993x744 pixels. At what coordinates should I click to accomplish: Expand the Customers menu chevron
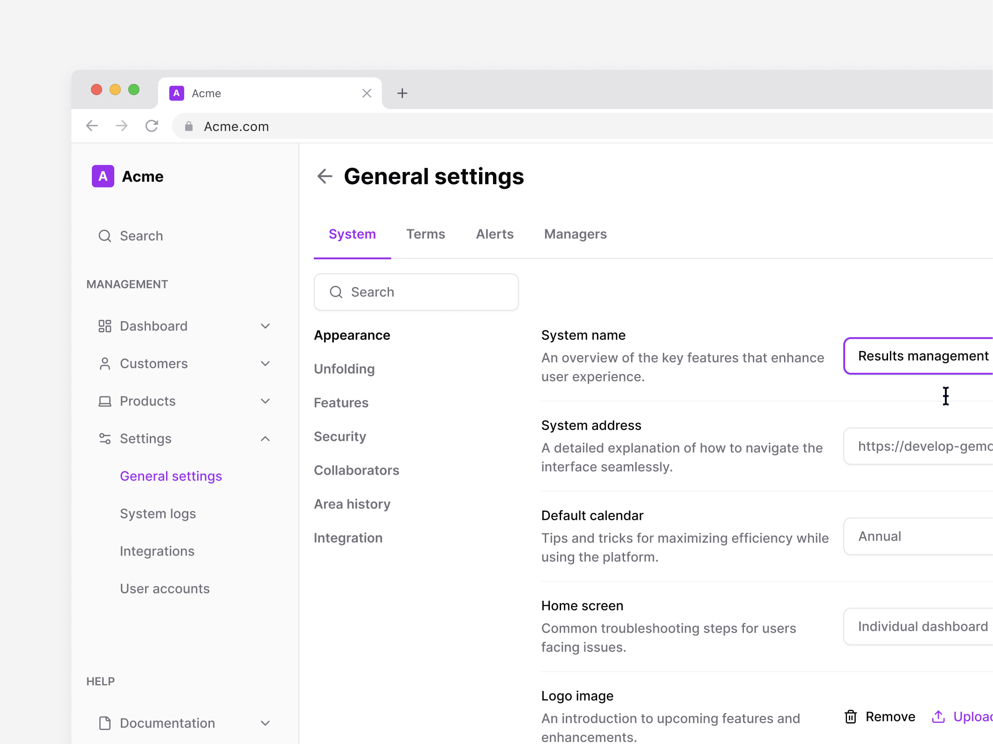click(265, 364)
